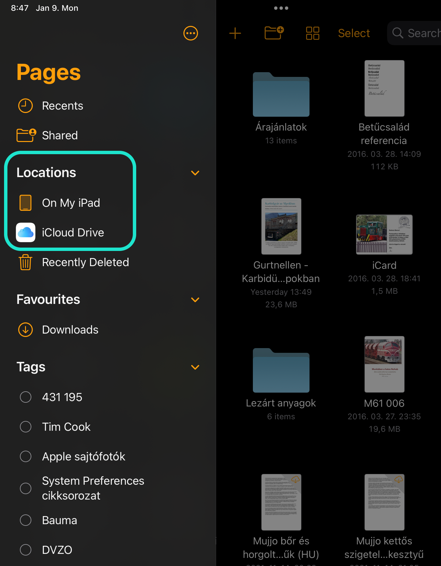
Task: Open the iCard document thumbnail
Action: click(x=384, y=234)
